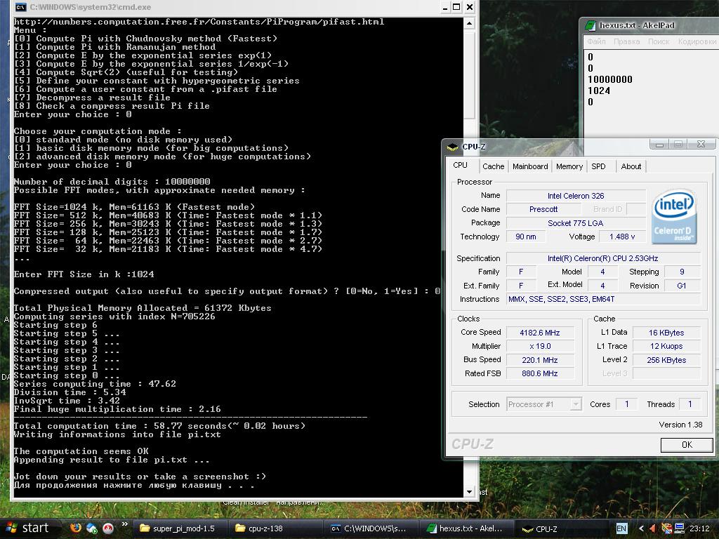Open the Memory tab in CPU-Z
Screen dimensions: 719x539
coord(569,166)
